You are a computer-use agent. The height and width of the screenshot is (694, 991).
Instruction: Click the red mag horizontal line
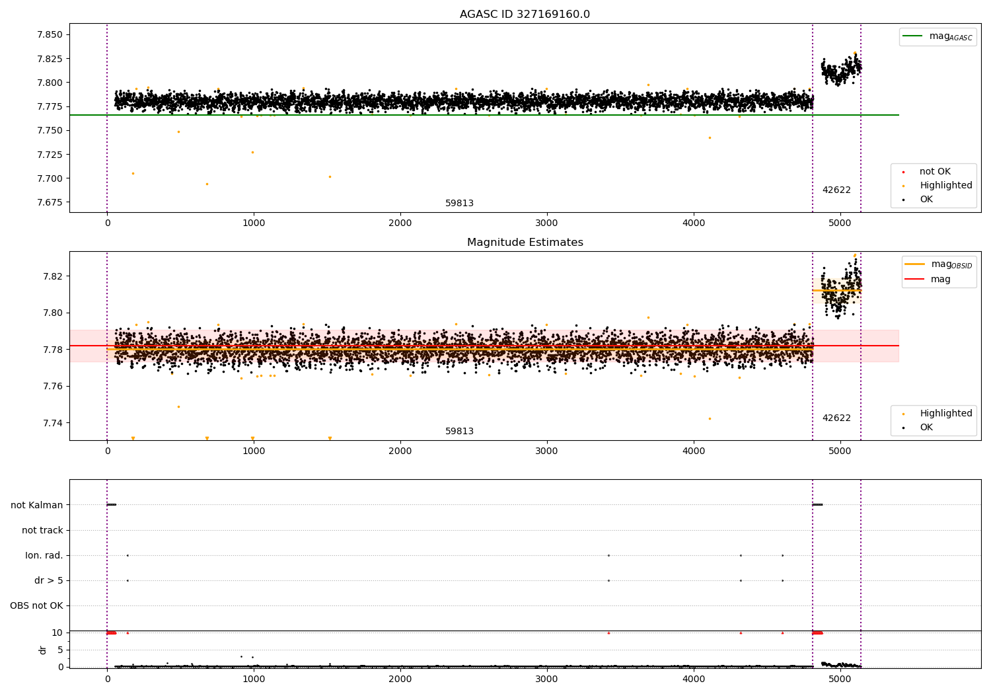pos(484,346)
